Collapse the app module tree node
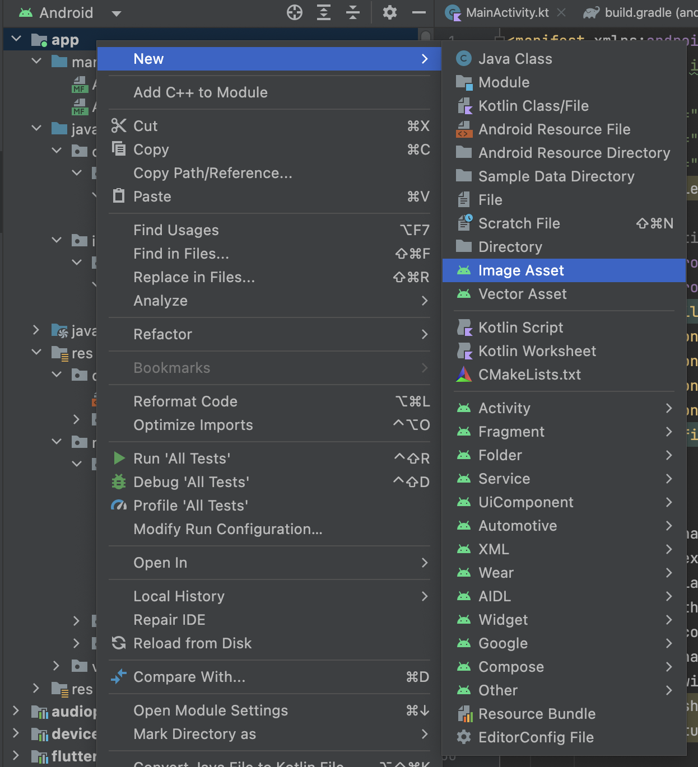This screenshot has width=698, height=767. pos(16,39)
